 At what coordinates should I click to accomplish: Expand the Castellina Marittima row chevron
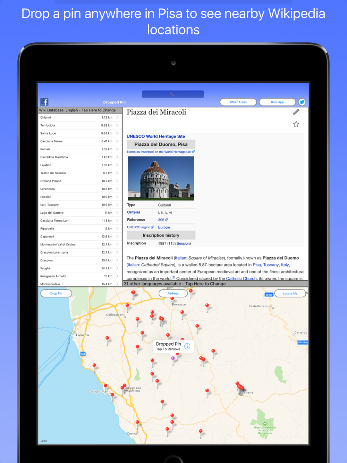(118, 157)
